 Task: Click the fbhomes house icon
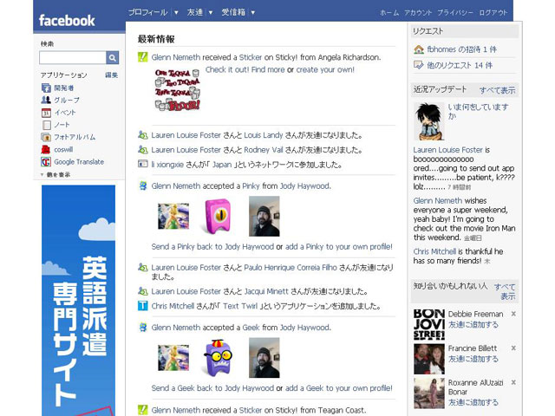coord(419,49)
